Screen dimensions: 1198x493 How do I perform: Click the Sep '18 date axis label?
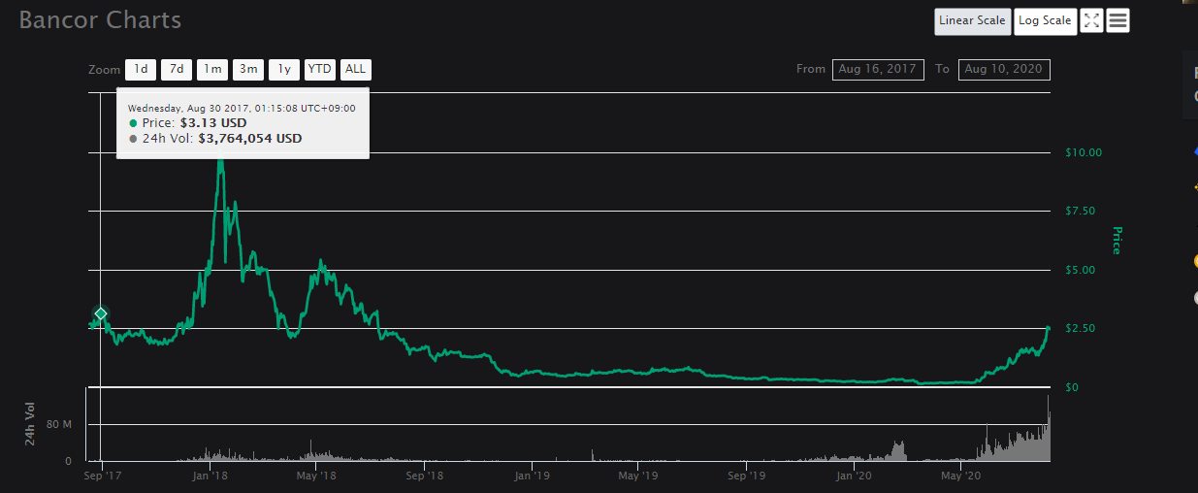coord(424,476)
